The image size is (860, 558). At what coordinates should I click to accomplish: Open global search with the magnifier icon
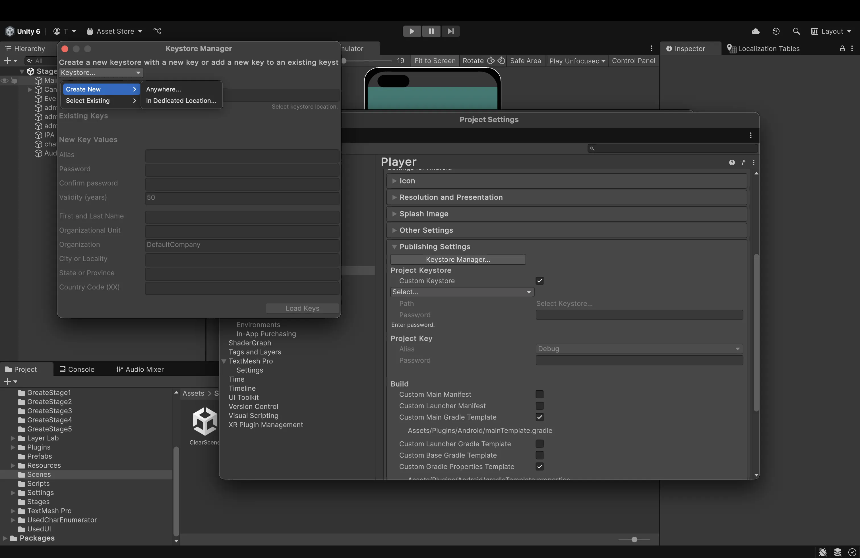(x=796, y=32)
